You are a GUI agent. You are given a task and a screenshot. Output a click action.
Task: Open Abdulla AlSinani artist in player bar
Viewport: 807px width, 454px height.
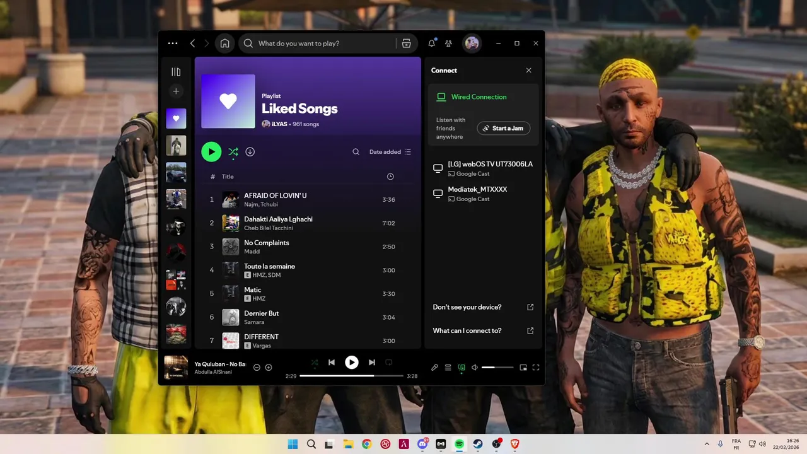pos(213,372)
